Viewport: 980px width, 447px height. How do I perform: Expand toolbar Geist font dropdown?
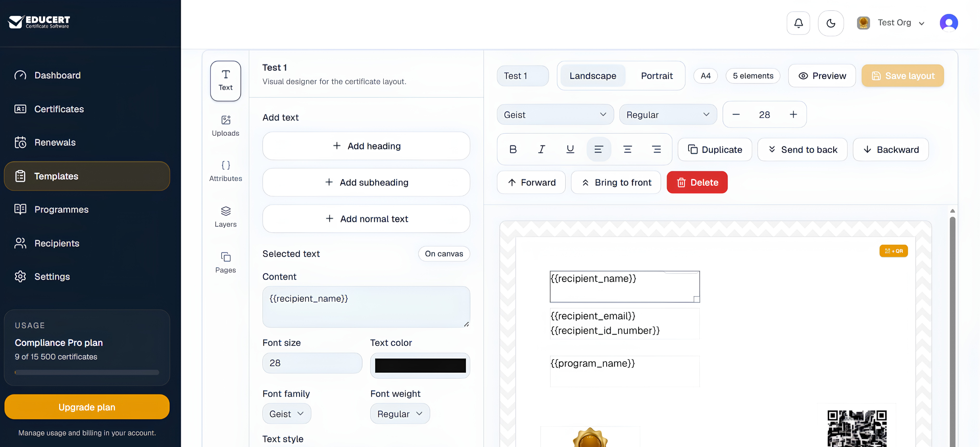click(556, 115)
